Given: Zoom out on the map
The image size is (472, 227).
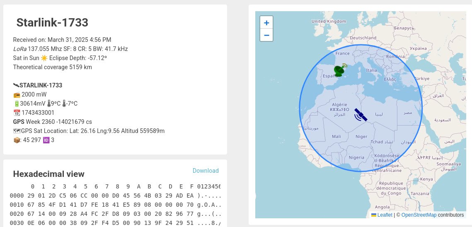Looking at the screenshot, I should tap(266, 35).
